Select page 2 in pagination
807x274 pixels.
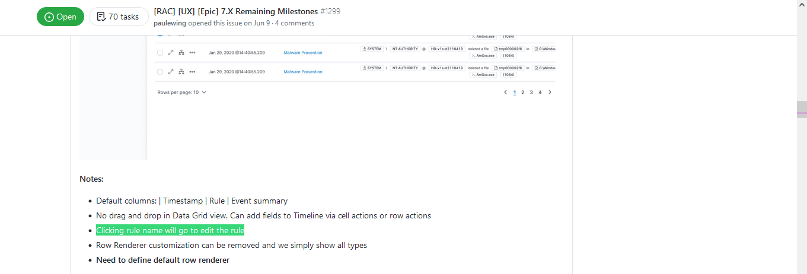click(x=522, y=92)
